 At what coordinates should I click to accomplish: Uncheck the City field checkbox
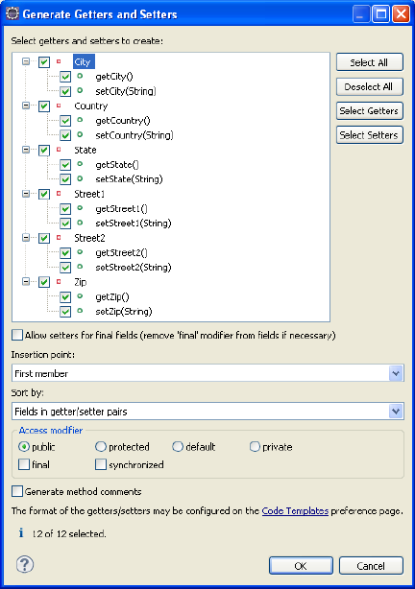click(x=44, y=62)
